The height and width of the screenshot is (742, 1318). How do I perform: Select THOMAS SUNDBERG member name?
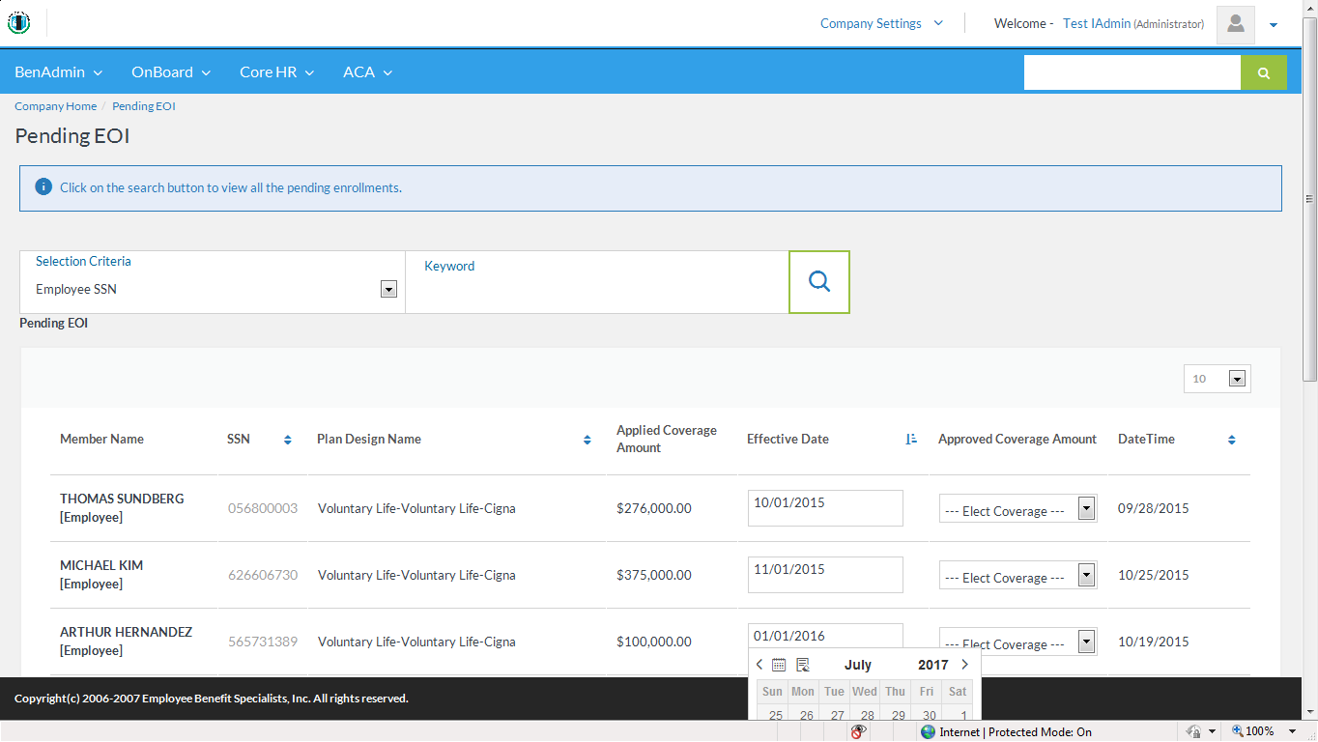122,499
